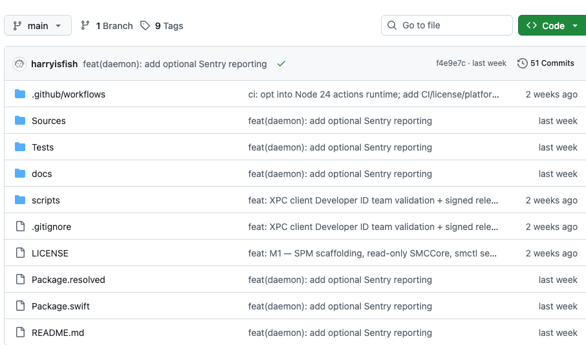Click the green Code button
The width and height of the screenshot is (586, 345).
552,25
